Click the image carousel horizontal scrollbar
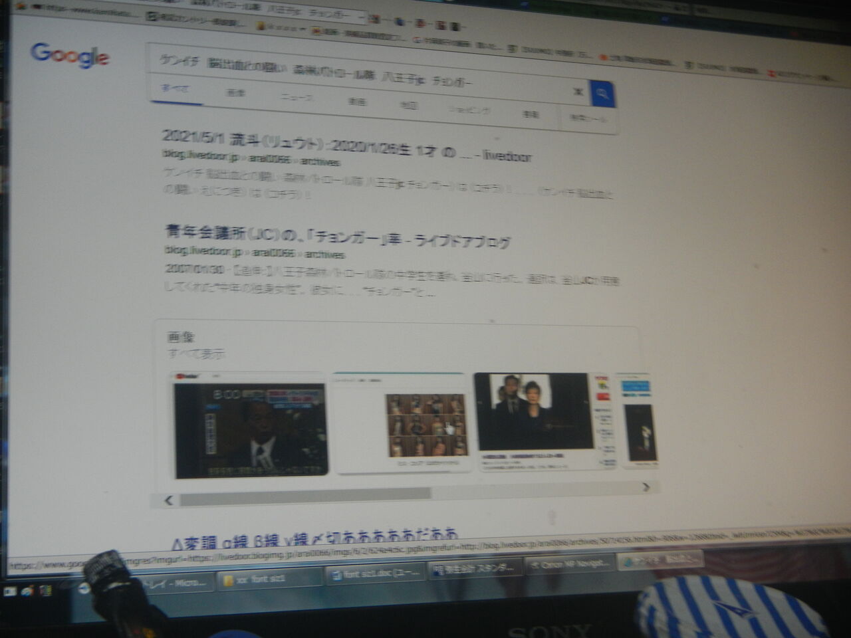 [306, 495]
